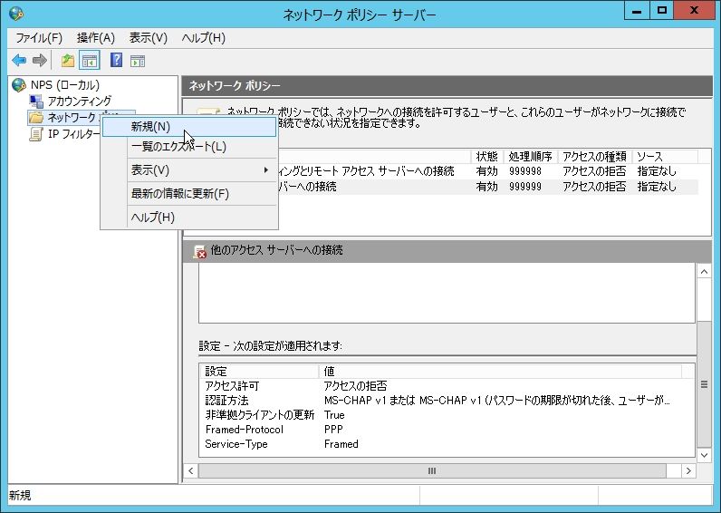This screenshot has height=513, width=721.
Task: Click the horizontal scrollbar right arrow
Action: [x=688, y=470]
